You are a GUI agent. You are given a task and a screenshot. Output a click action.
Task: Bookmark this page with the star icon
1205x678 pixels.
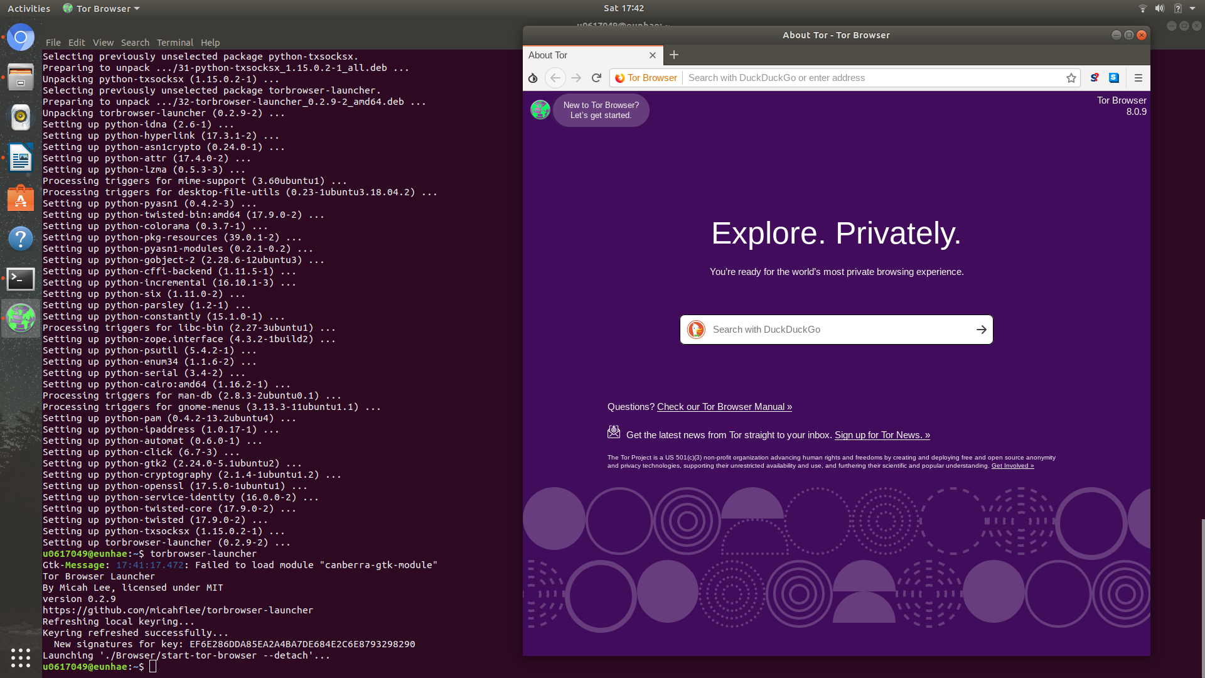[1071, 78]
